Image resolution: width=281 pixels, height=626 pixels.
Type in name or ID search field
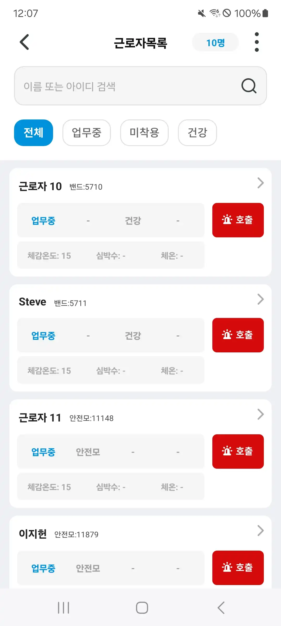[125, 86]
